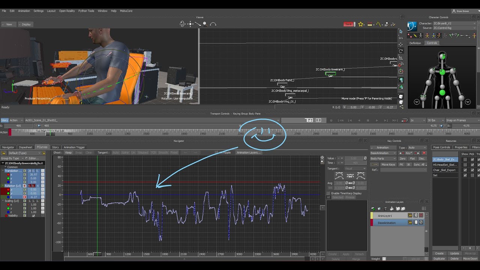480x270 pixels.
Task: Toggle lock on AnimLayer1
Action: point(410,216)
